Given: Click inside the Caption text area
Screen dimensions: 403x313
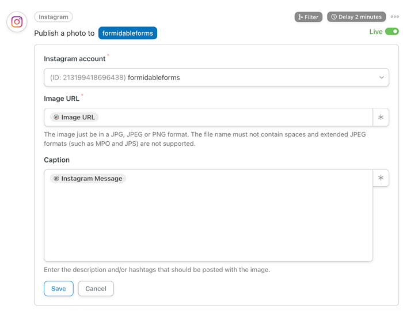Looking at the screenshot, I should [x=207, y=225].
